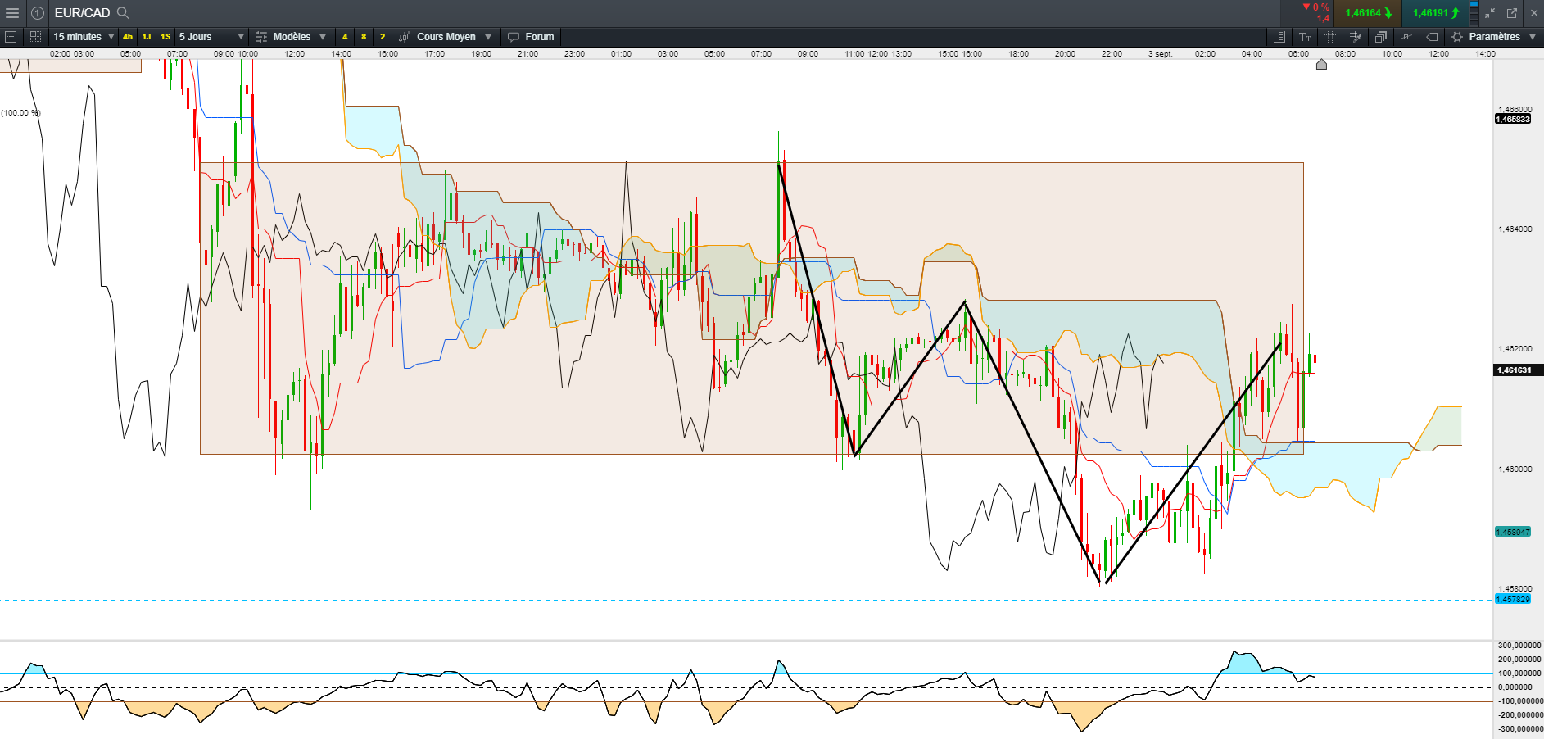Select the color picker eyedropper tool
The width and height of the screenshot is (1544, 739).
tap(1356, 37)
